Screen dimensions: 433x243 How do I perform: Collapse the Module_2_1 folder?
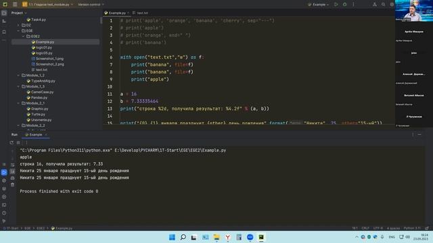[18, 103]
